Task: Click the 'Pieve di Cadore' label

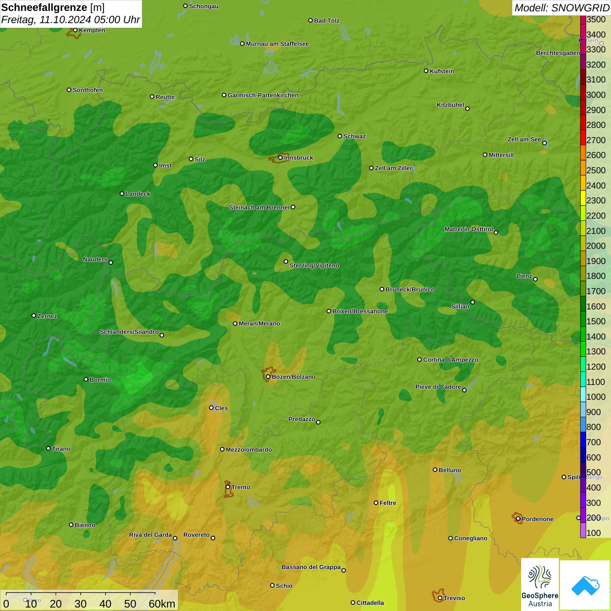Action: [438, 387]
